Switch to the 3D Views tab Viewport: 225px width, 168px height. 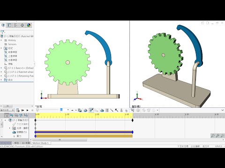coord(26,143)
